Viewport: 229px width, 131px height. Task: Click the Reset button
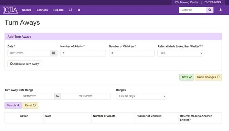click(30, 105)
